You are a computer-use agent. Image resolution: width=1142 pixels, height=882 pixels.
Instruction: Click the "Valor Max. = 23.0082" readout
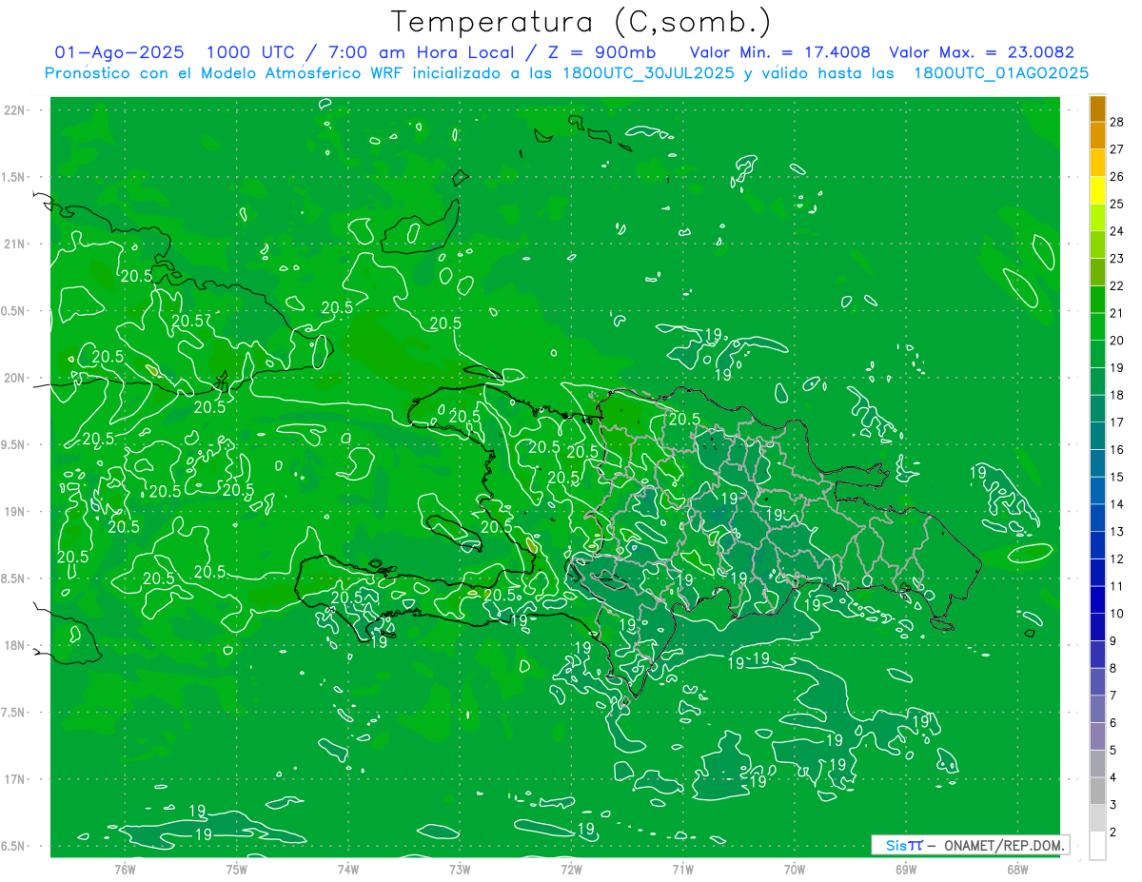pos(981,52)
